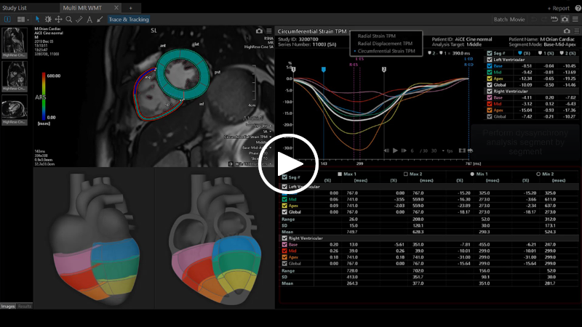
Task: Open help with the question mark icon
Action: 578,8
